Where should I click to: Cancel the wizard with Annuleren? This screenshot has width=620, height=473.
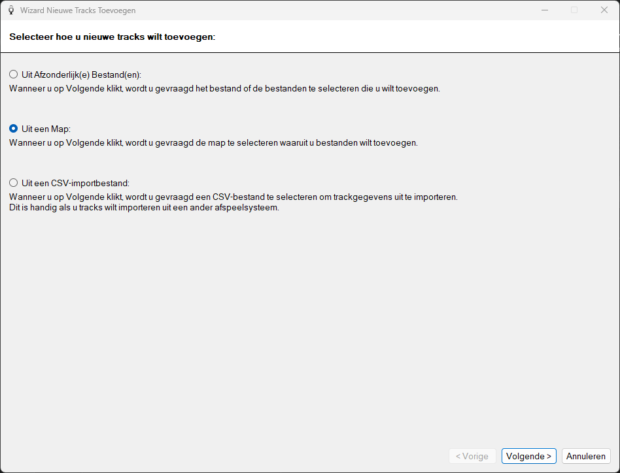click(x=586, y=456)
